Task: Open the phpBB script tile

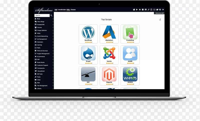Action: point(130,55)
